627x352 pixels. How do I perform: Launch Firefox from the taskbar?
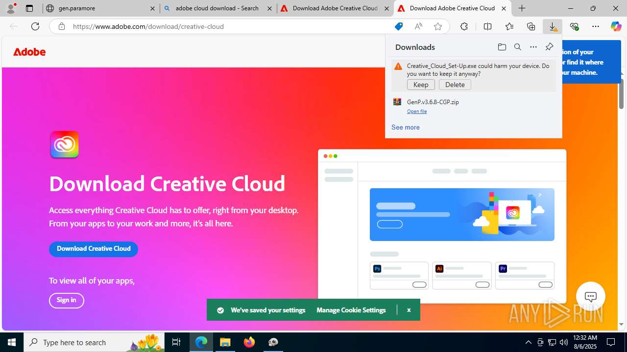click(249, 342)
